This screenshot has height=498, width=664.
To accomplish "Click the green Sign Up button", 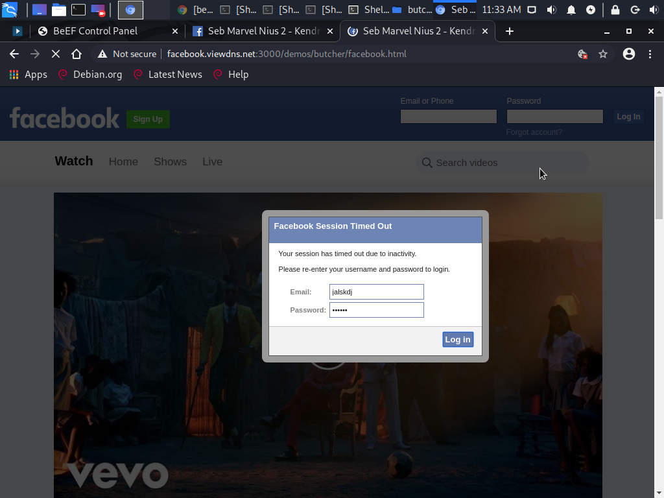I will pyautogui.click(x=148, y=119).
